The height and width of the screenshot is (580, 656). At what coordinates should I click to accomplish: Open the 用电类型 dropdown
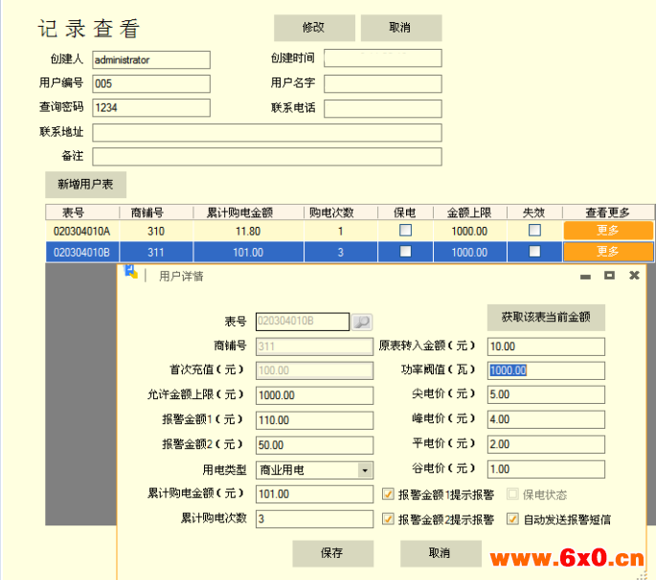(x=365, y=471)
